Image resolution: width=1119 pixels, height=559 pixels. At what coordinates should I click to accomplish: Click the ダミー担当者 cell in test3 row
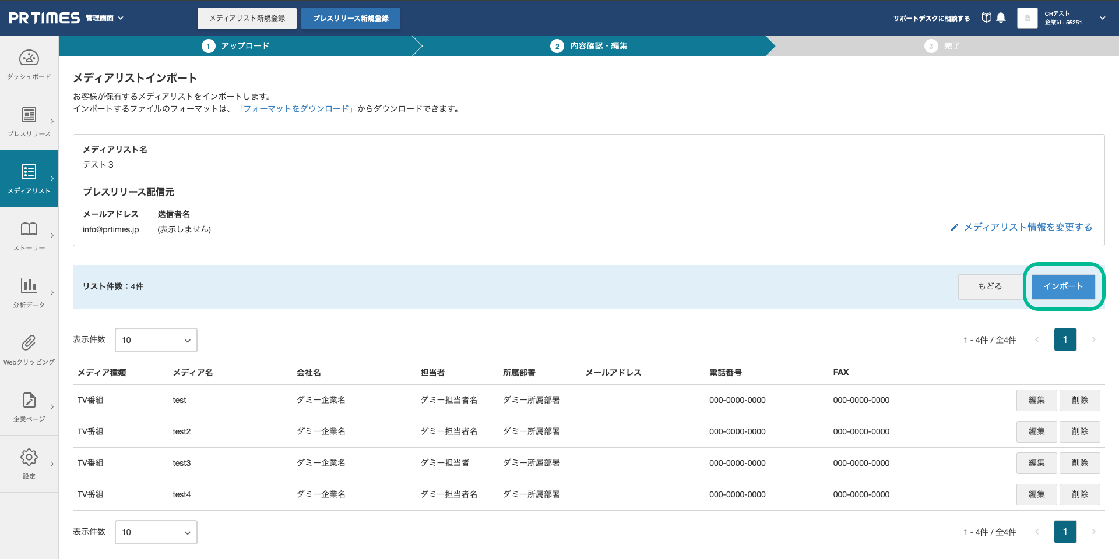445,463
